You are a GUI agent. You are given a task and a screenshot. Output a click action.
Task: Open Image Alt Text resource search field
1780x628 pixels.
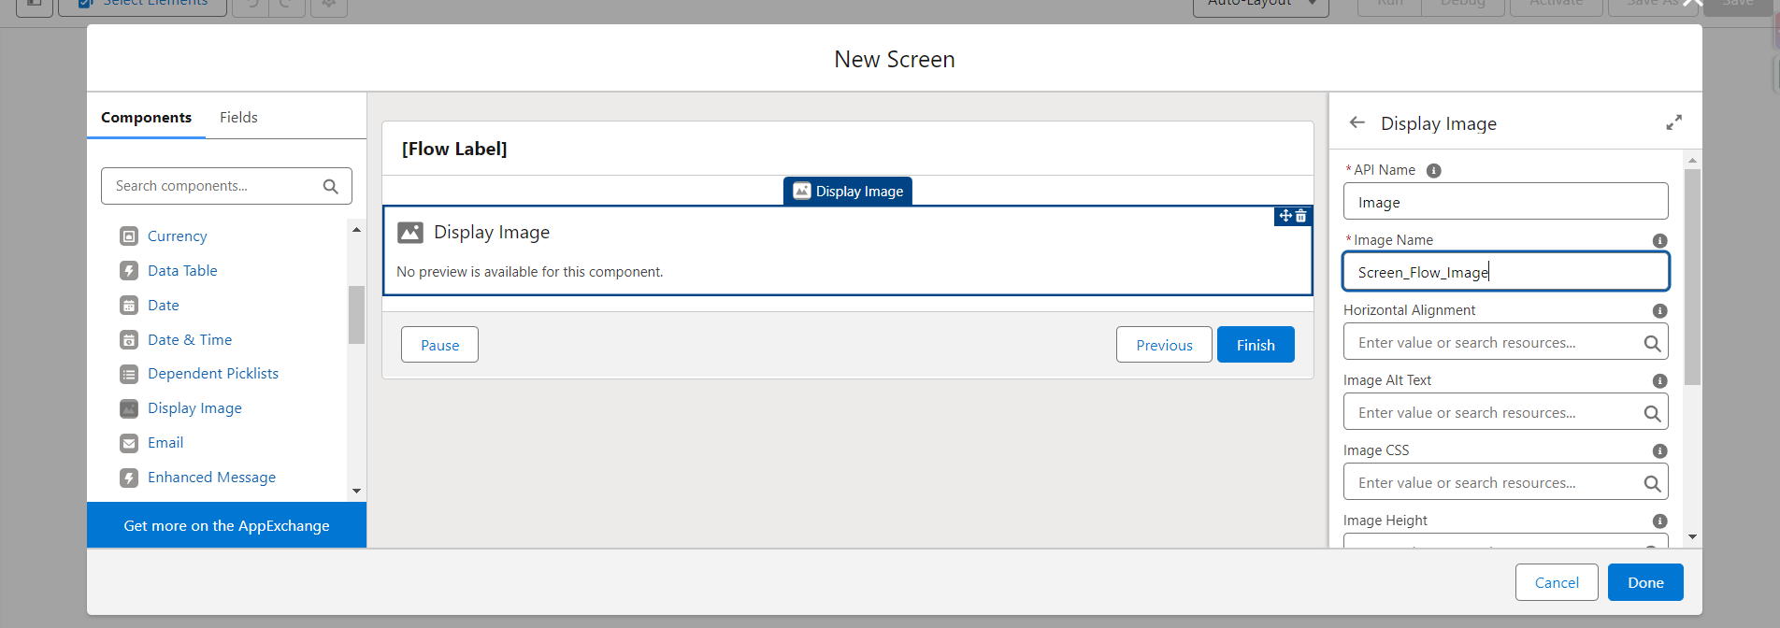[x=1496, y=413]
